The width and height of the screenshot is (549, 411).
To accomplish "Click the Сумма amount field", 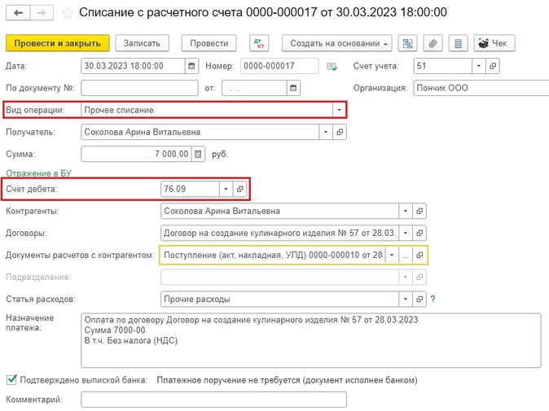I will point(137,154).
